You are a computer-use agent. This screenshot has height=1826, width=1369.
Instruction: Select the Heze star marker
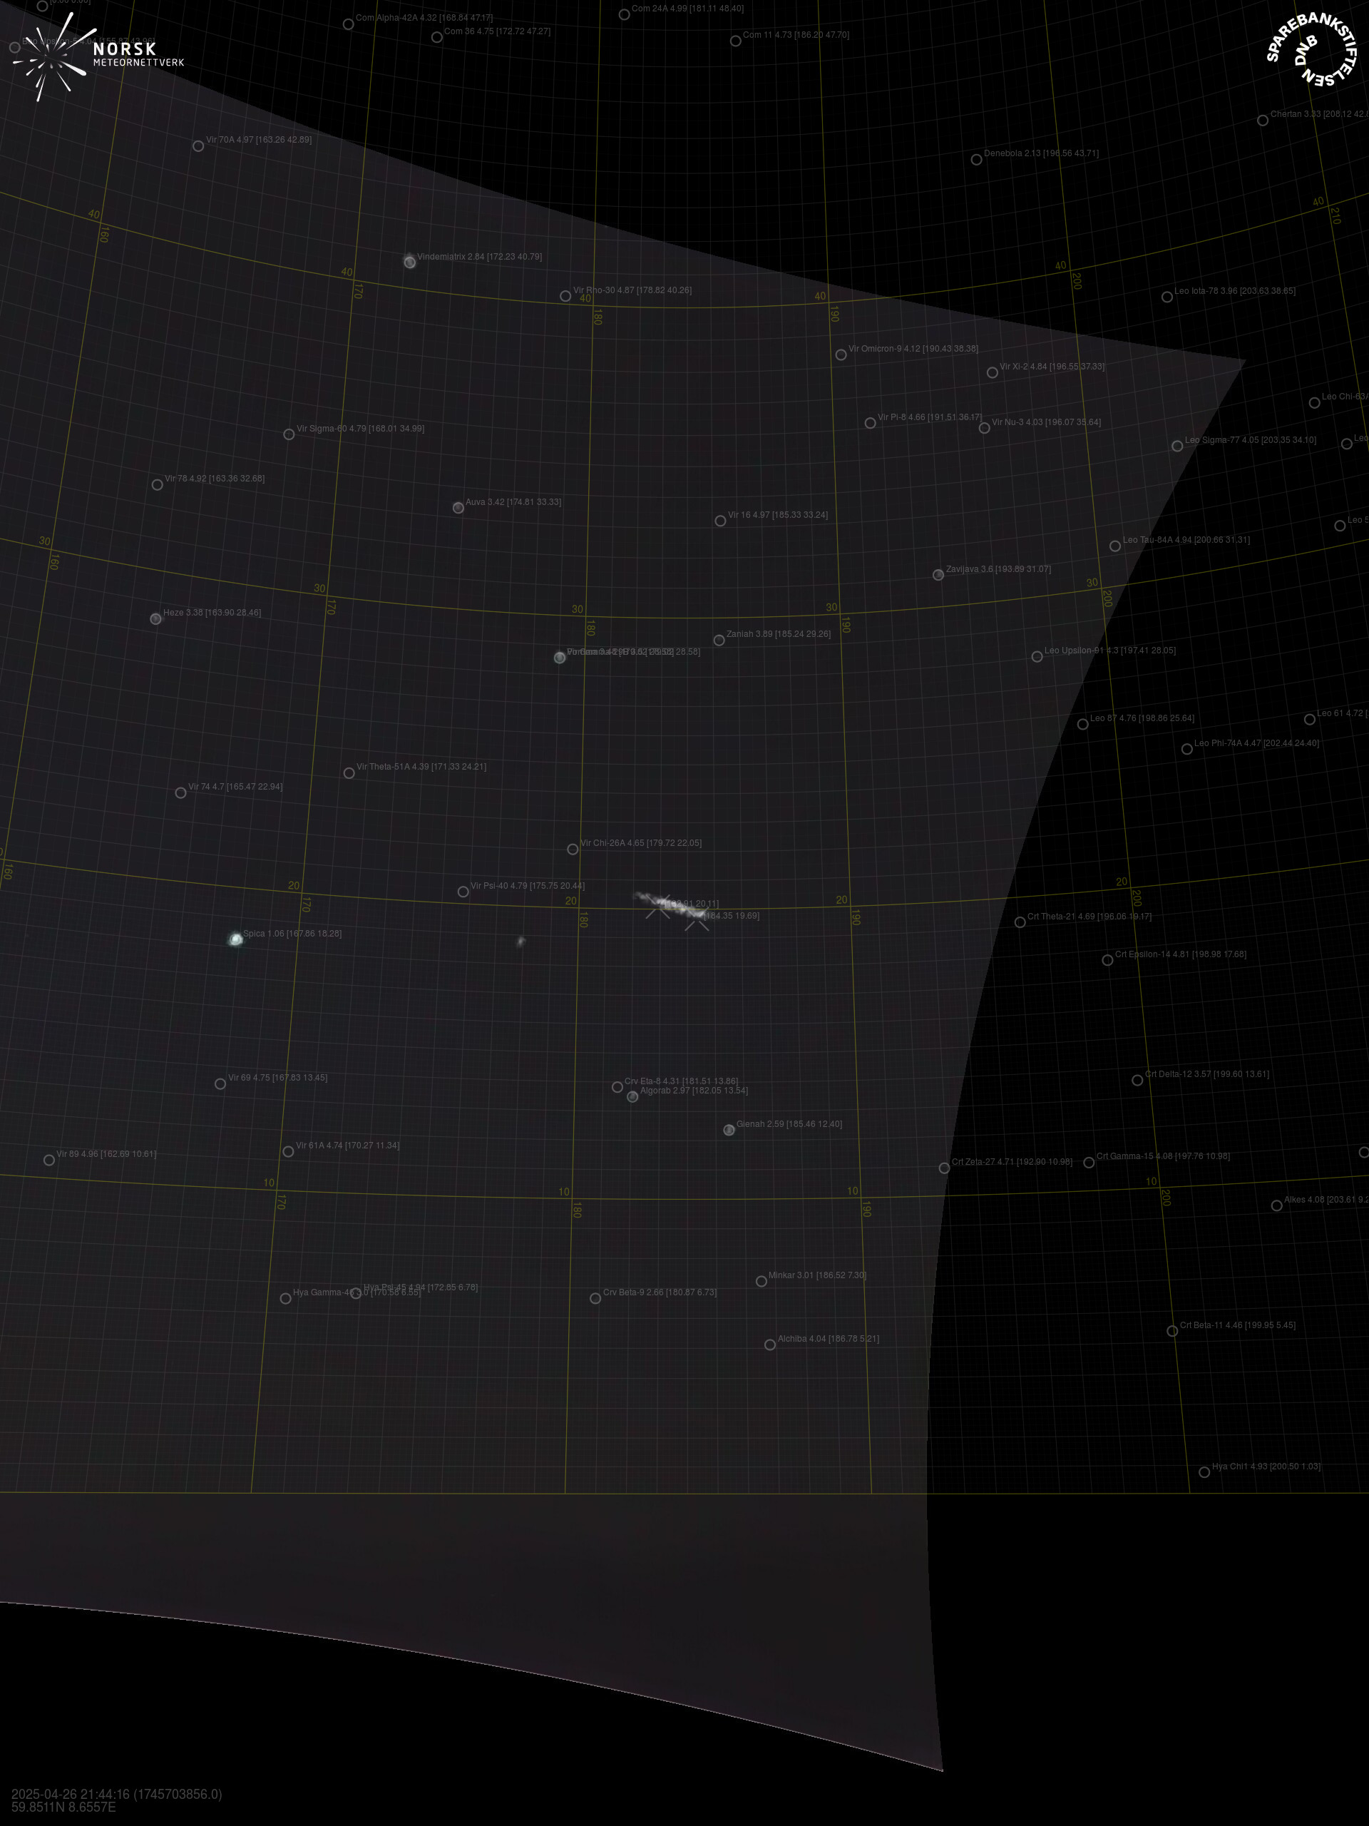point(156,618)
